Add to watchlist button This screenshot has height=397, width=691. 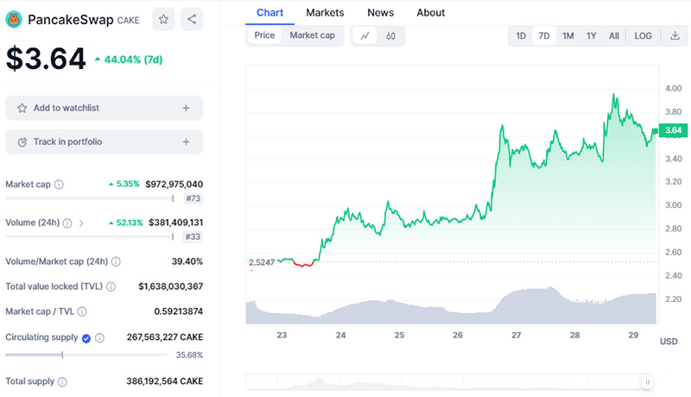tap(104, 108)
